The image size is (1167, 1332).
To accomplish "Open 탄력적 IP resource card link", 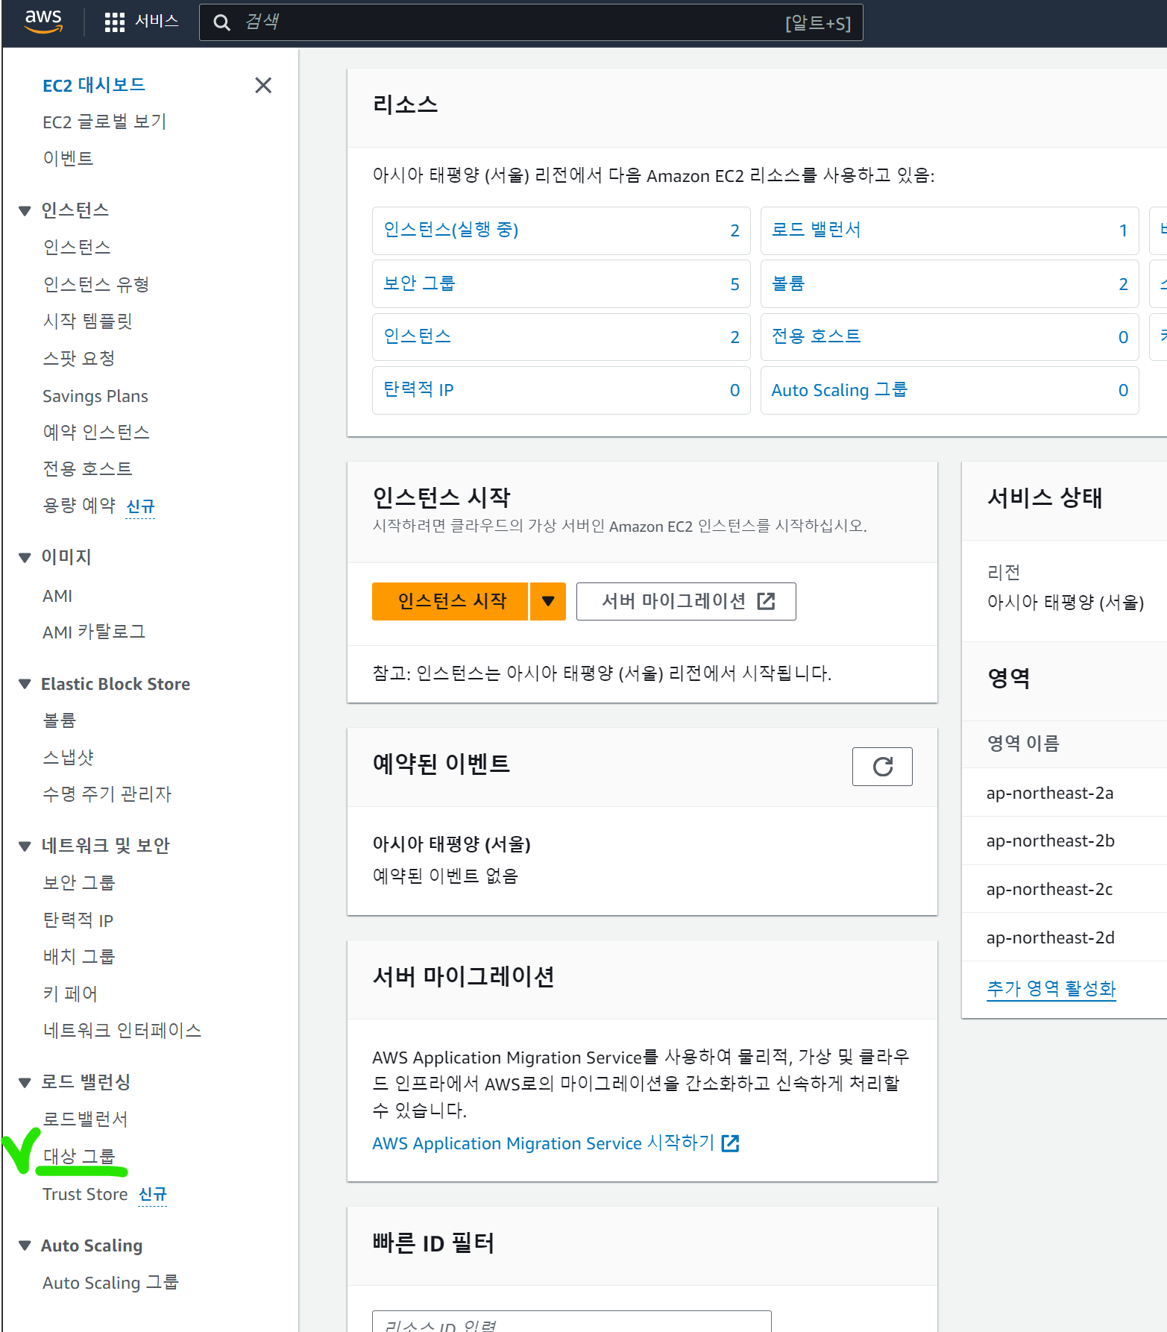I will (x=418, y=389).
